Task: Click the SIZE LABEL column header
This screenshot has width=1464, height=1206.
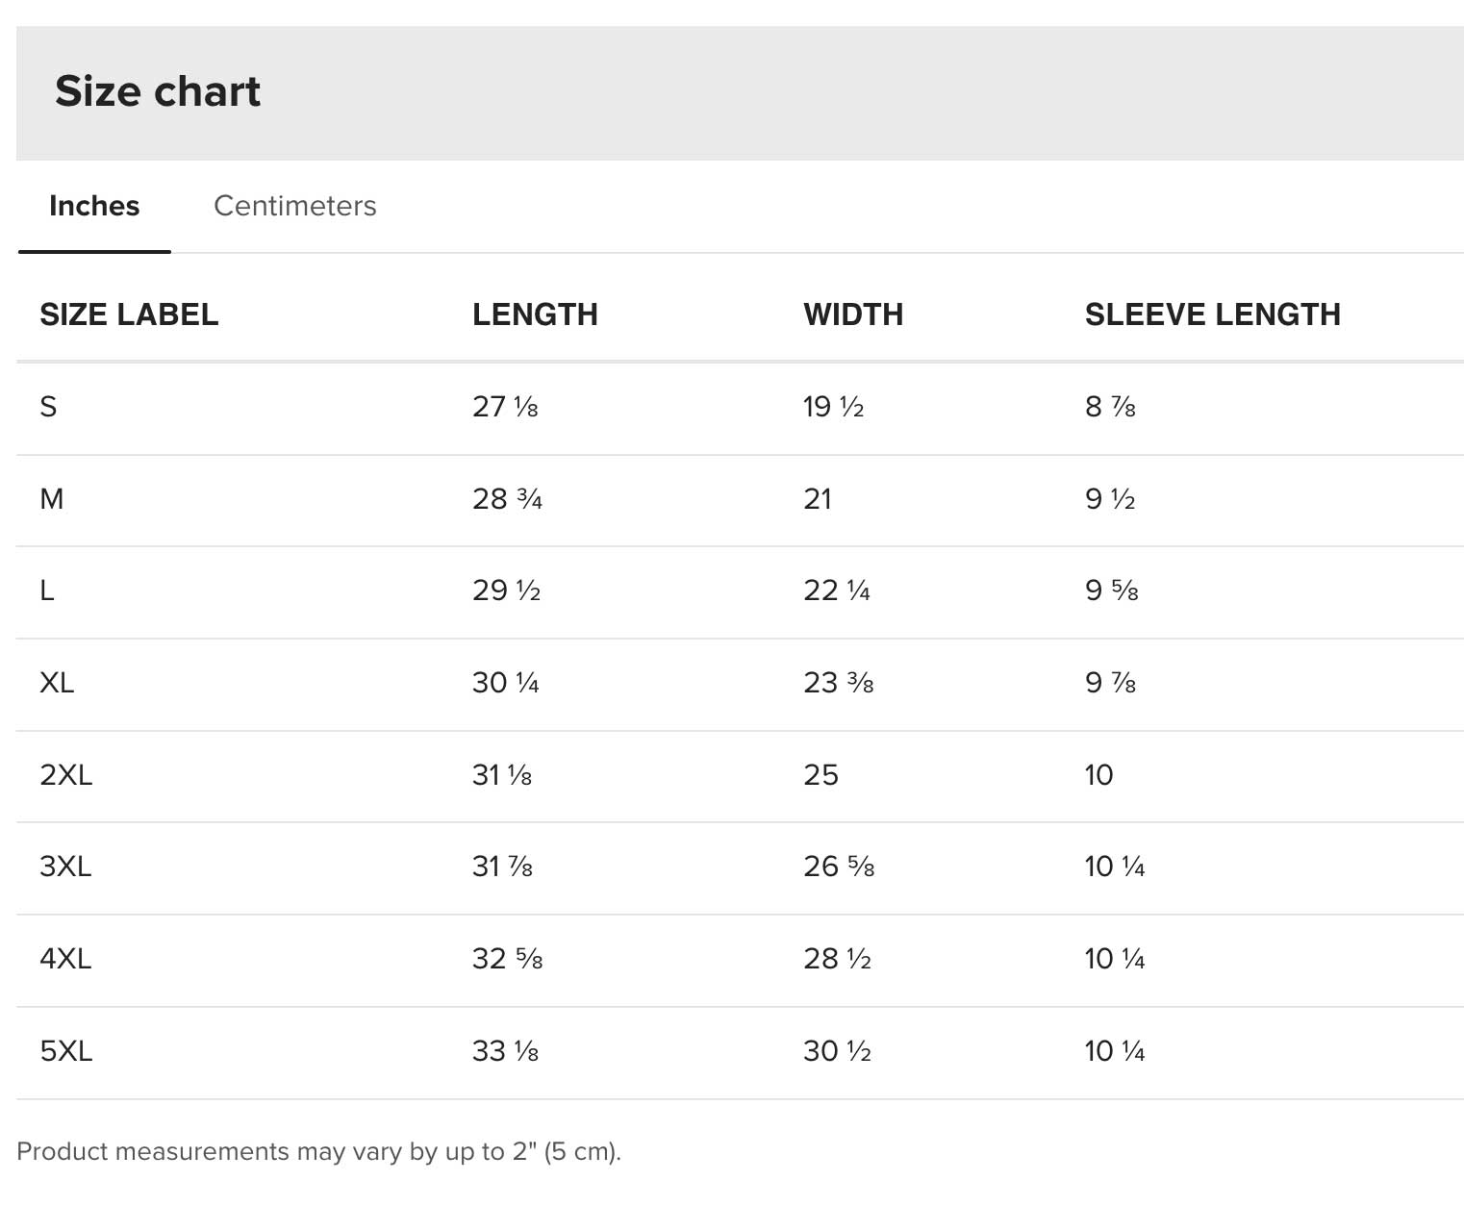Action: point(129,314)
